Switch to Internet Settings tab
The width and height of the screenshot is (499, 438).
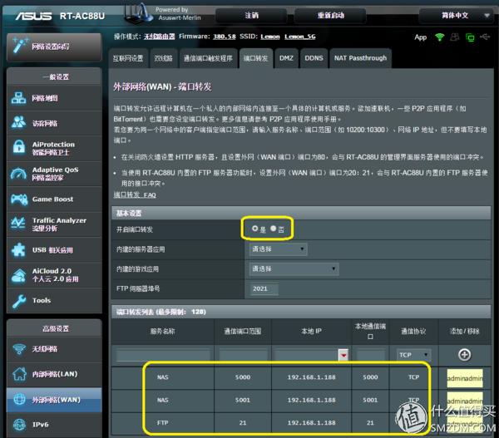click(x=128, y=58)
